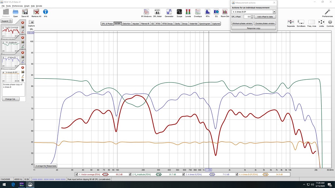Open measurement selector dropdown in Measurement actions
The image size is (335, 188).
(274, 12)
